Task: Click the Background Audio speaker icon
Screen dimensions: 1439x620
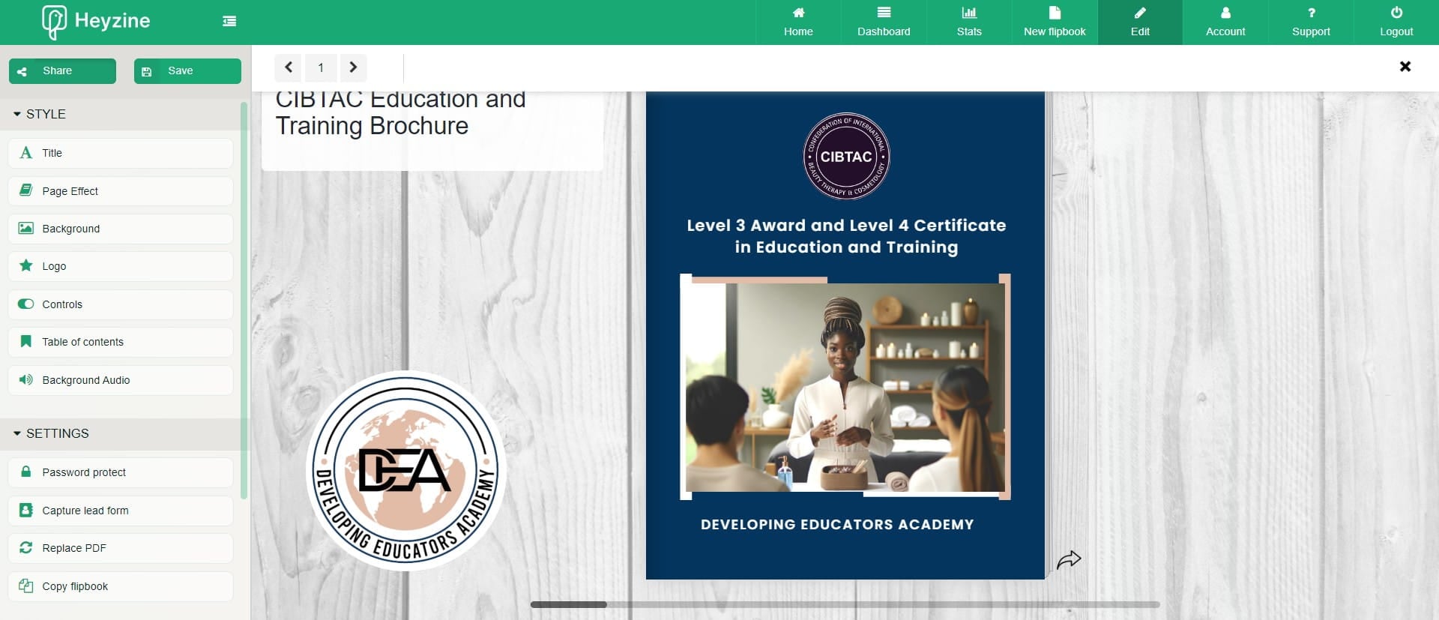Action: click(x=26, y=379)
